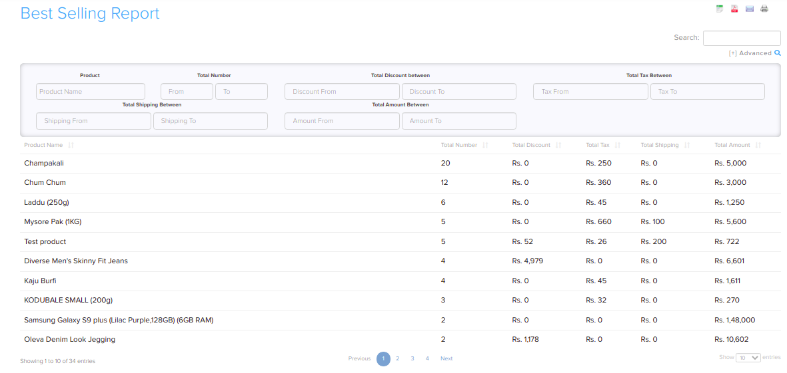Click the Discount To field
This screenshot has height=373, width=787.
459,92
